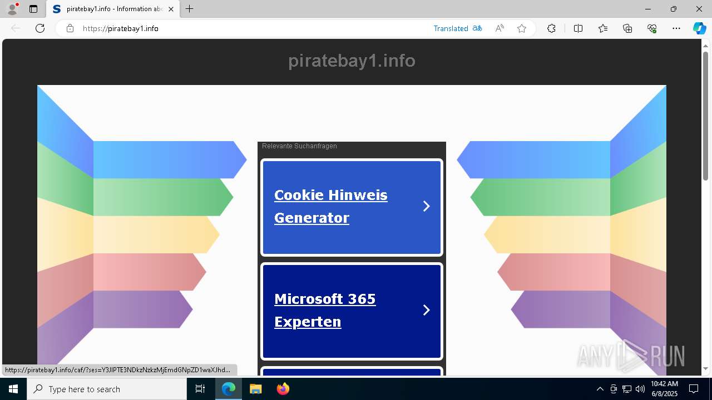The width and height of the screenshot is (712, 400).
Task: Click scrollbar down arrow
Action: pyautogui.click(x=705, y=369)
